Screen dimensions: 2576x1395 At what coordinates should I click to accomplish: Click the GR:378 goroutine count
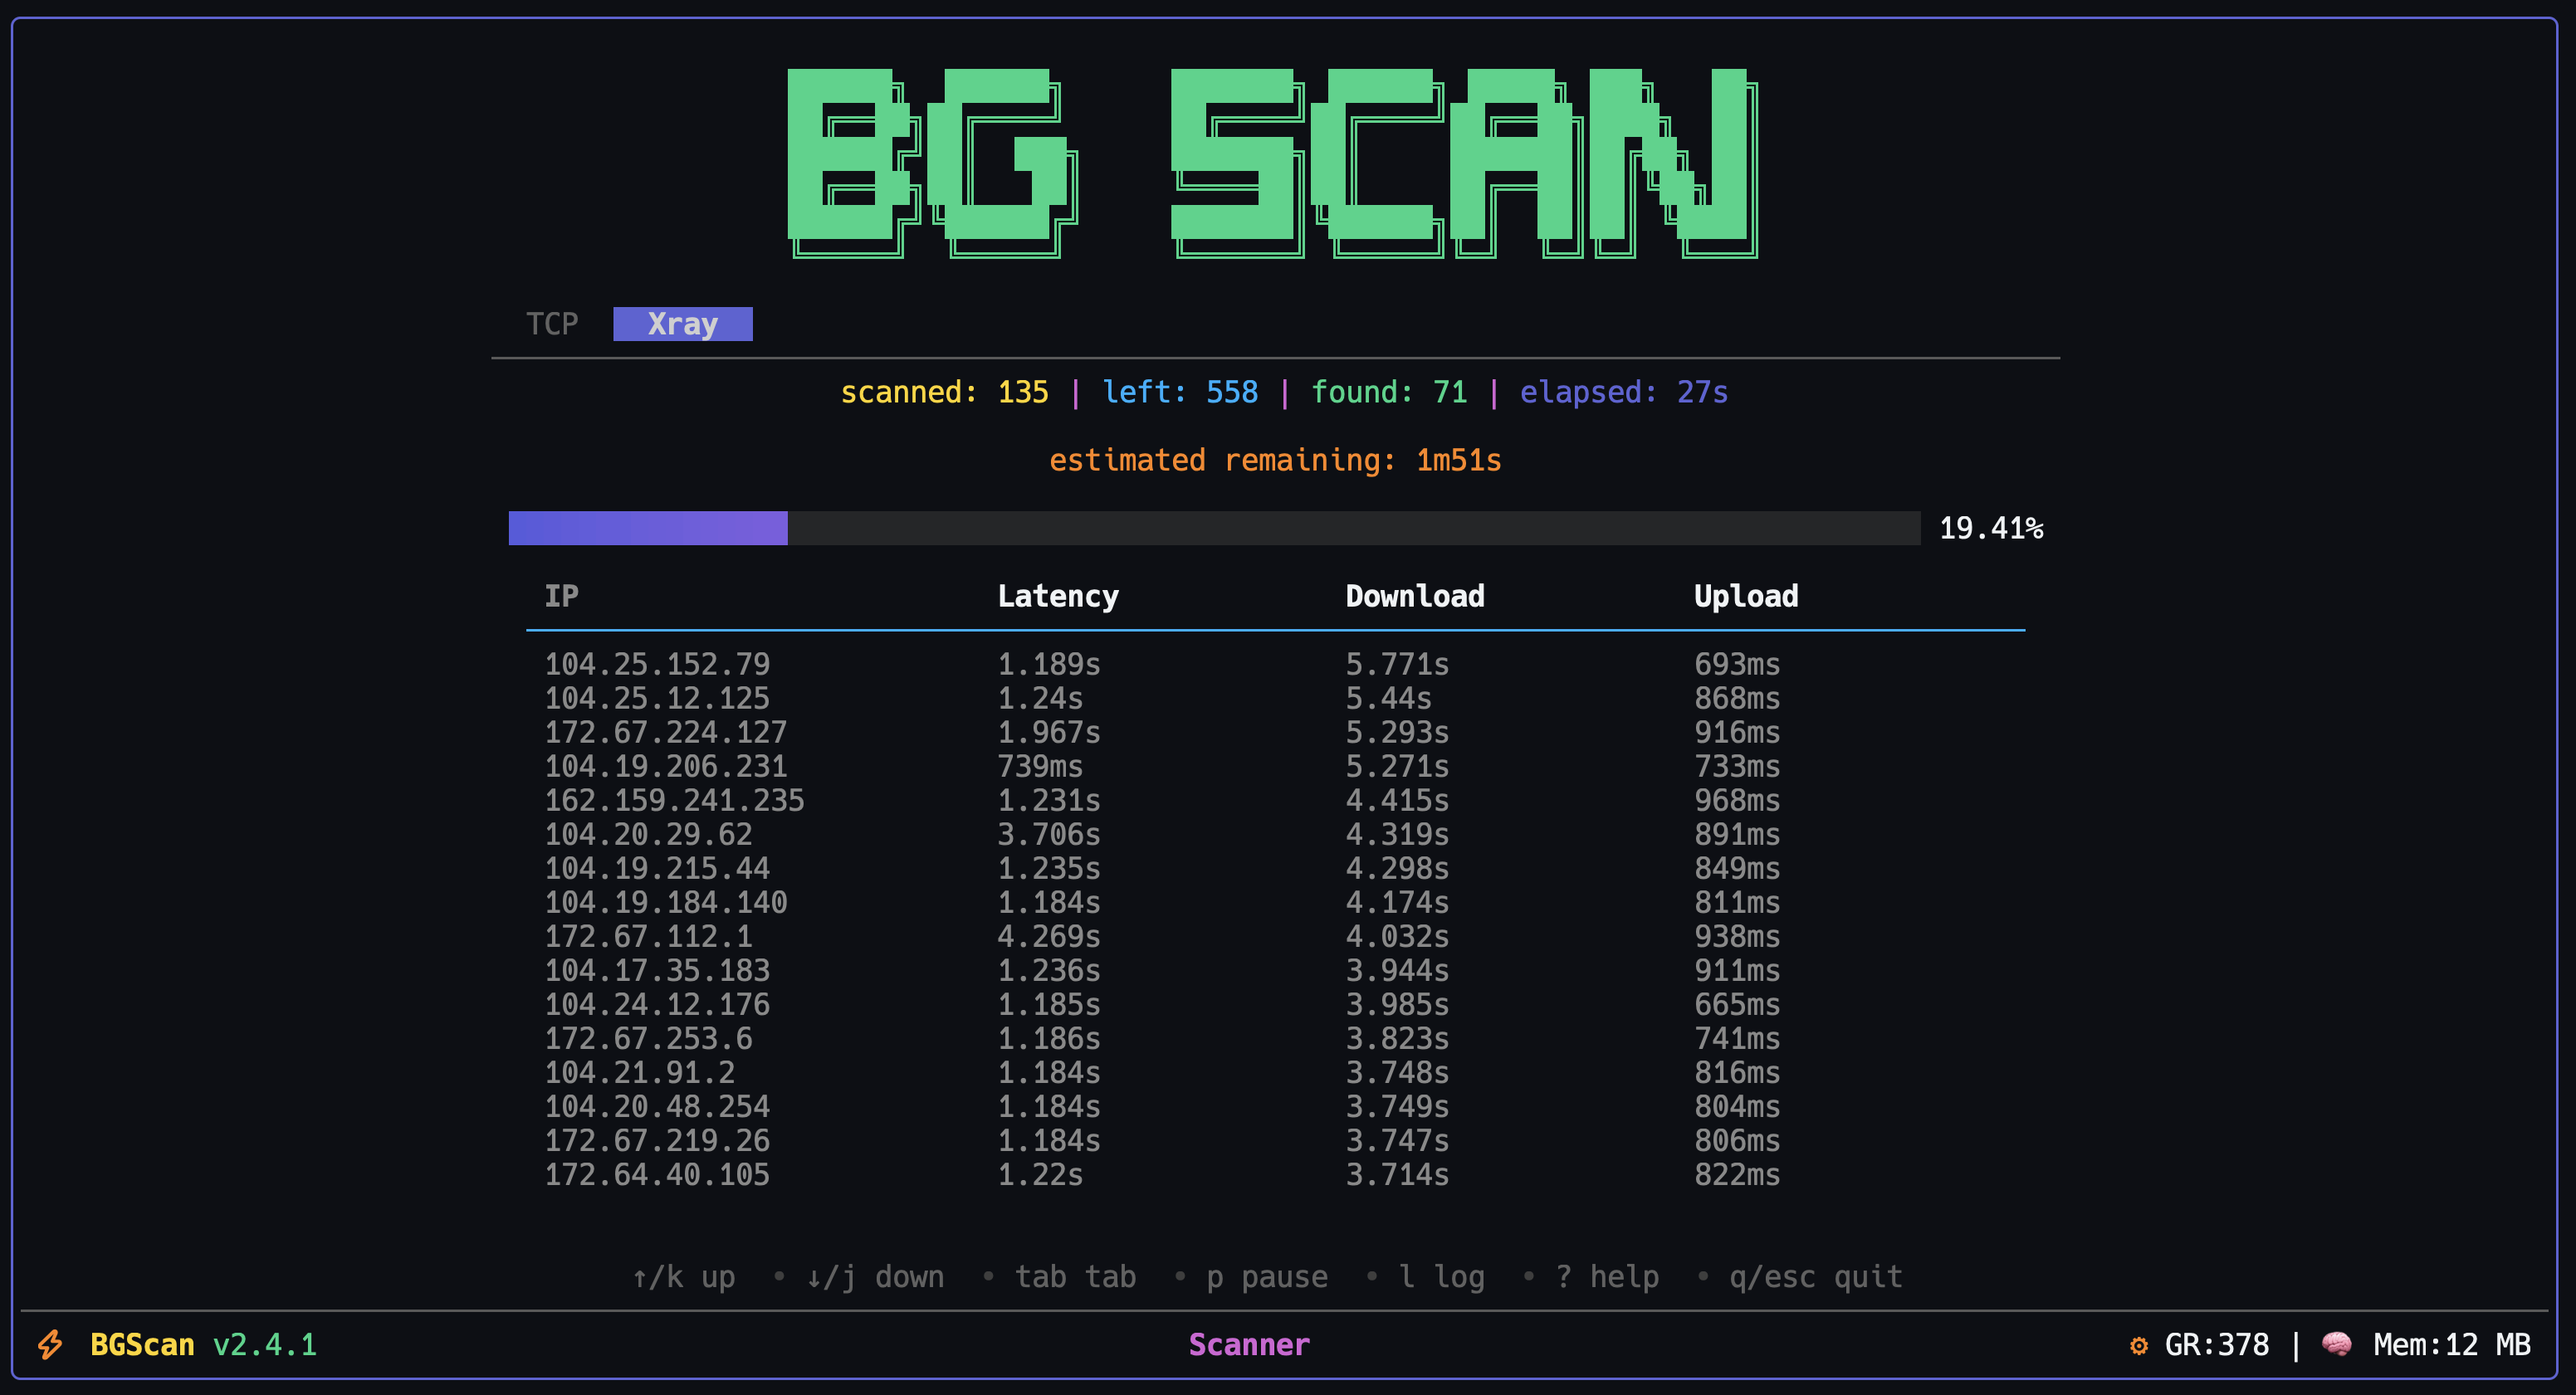tap(2217, 1344)
